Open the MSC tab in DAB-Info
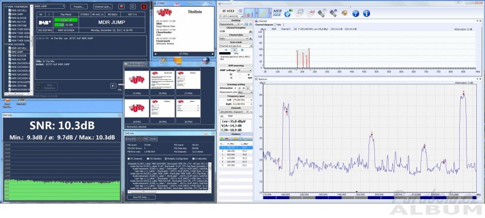This screenshot has width=485, height=218. pyautogui.click(x=146, y=139)
